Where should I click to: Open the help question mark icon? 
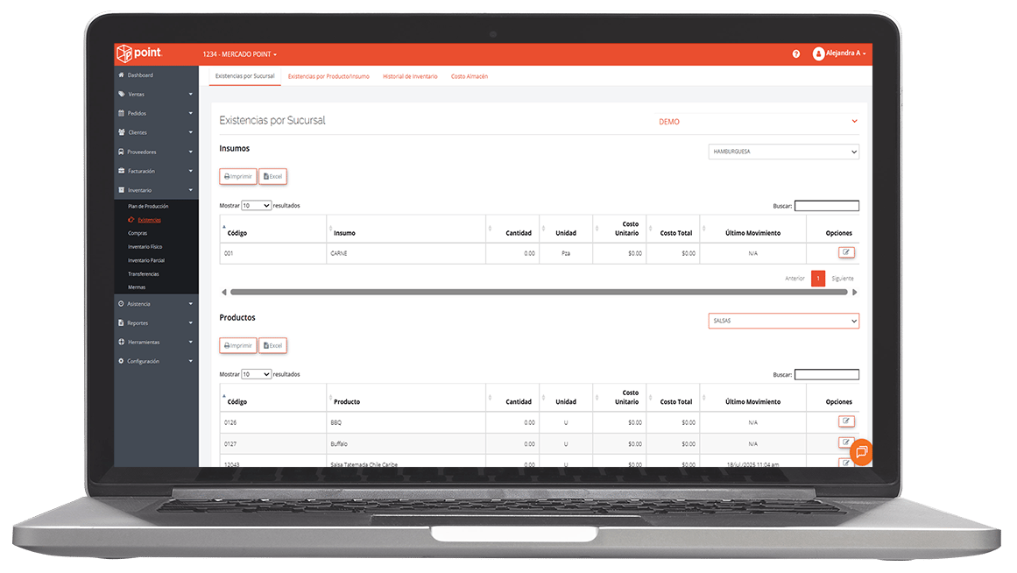(x=796, y=53)
